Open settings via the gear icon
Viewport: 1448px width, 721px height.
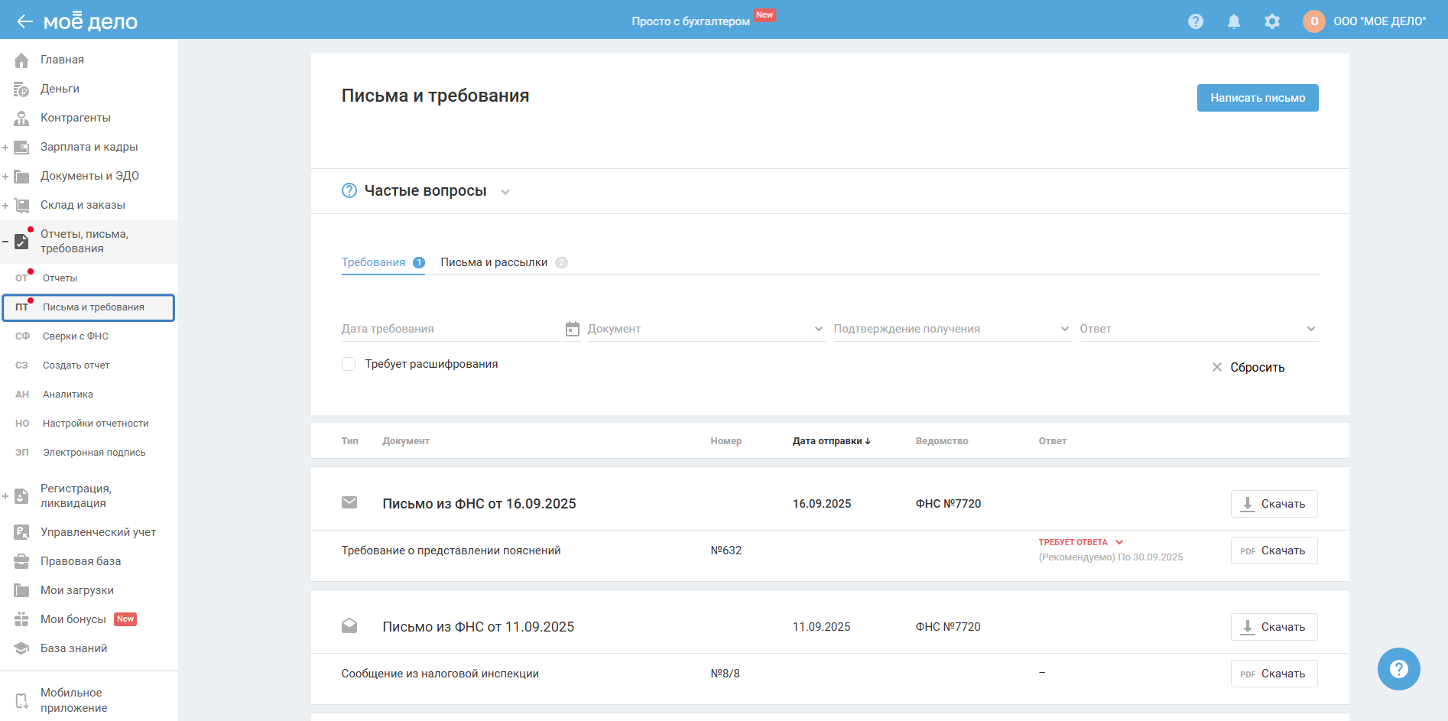pos(1272,21)
